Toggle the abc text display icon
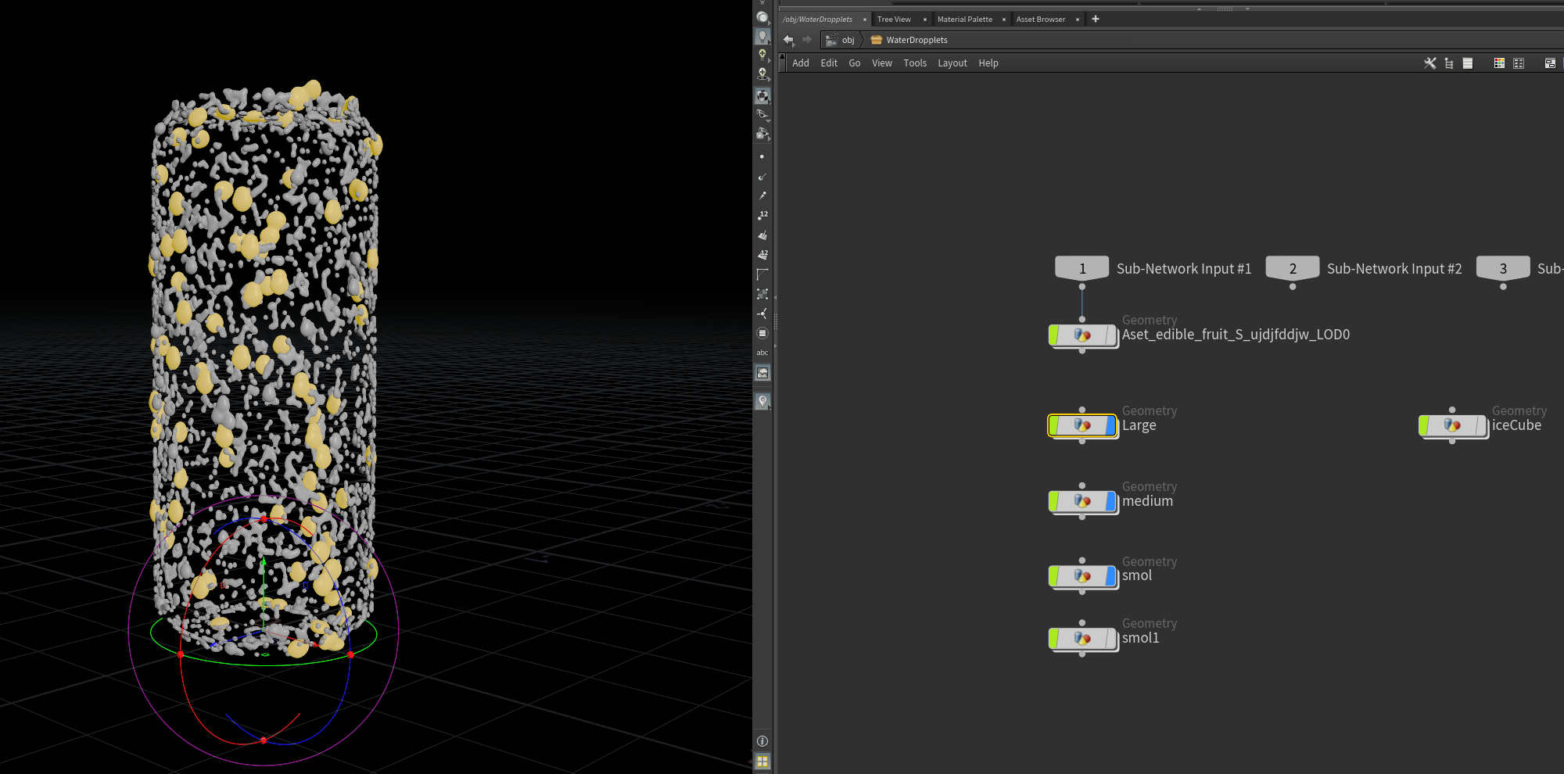 tap(762, 353)
